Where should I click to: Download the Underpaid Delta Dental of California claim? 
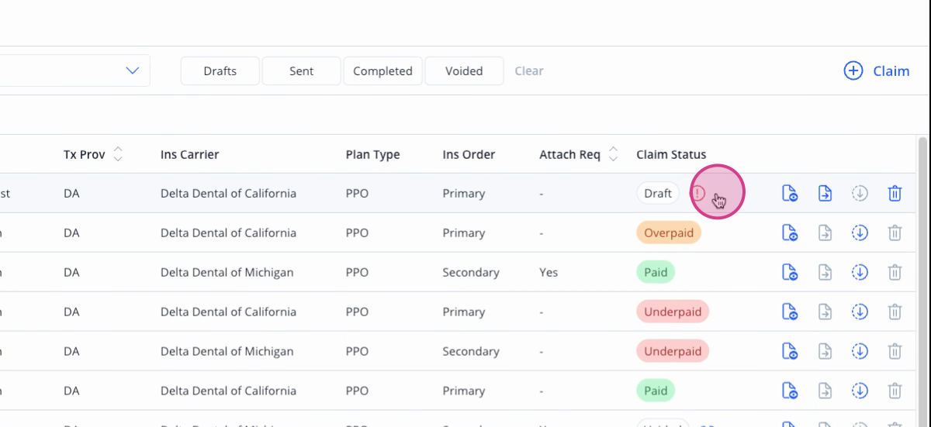click(x=860, y=312)
